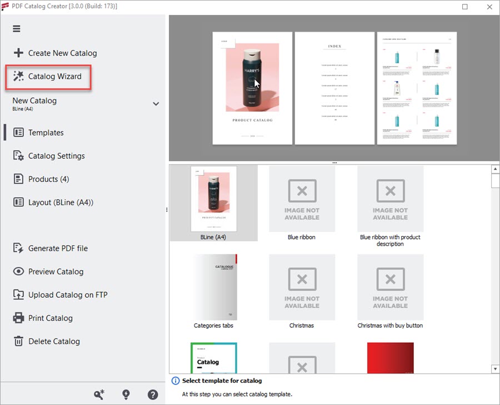Close the PDF Catalog Creator window
This screenshot has height=405, width=500.
tap(489, 7)
